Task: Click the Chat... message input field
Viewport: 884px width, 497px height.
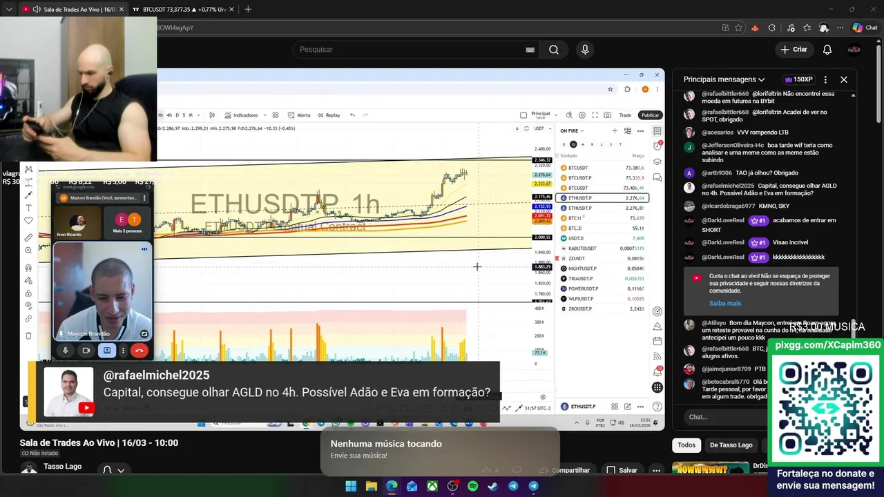Action: (x=725, y=417)
